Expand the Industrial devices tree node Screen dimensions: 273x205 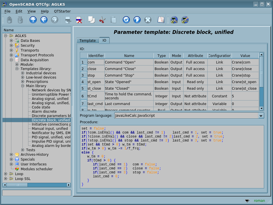(x=23, y=73)
